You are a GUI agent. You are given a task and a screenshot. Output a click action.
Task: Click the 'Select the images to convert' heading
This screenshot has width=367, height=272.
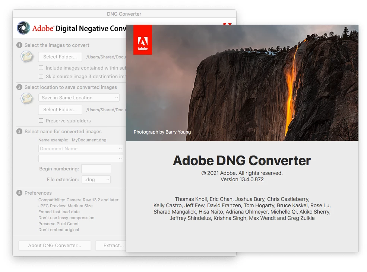point(57,45)
